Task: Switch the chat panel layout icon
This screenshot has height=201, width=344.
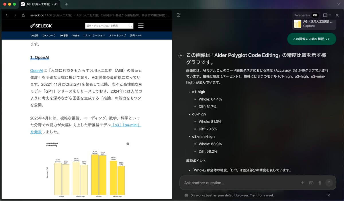Action: click(325, 15)
